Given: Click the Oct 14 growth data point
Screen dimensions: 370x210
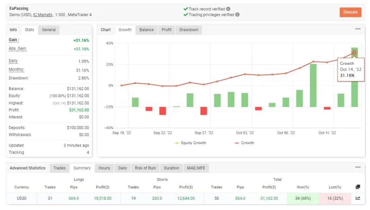Looking at the screenshot, I should (x=354, y=52).
